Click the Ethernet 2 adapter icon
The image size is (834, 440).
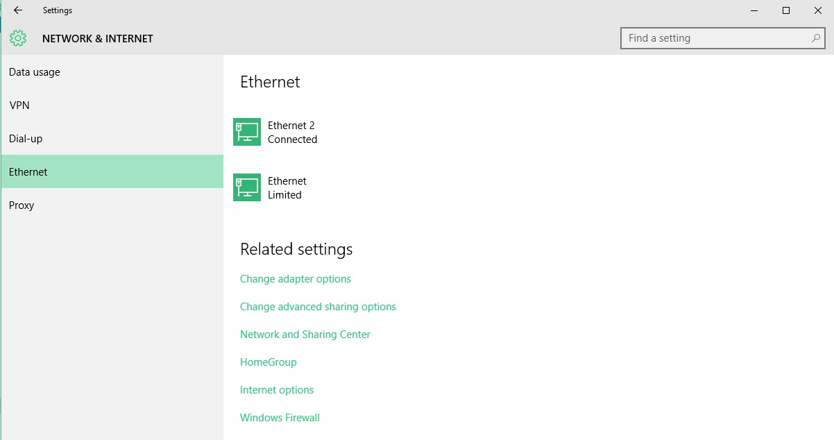(x=247, y=132)
